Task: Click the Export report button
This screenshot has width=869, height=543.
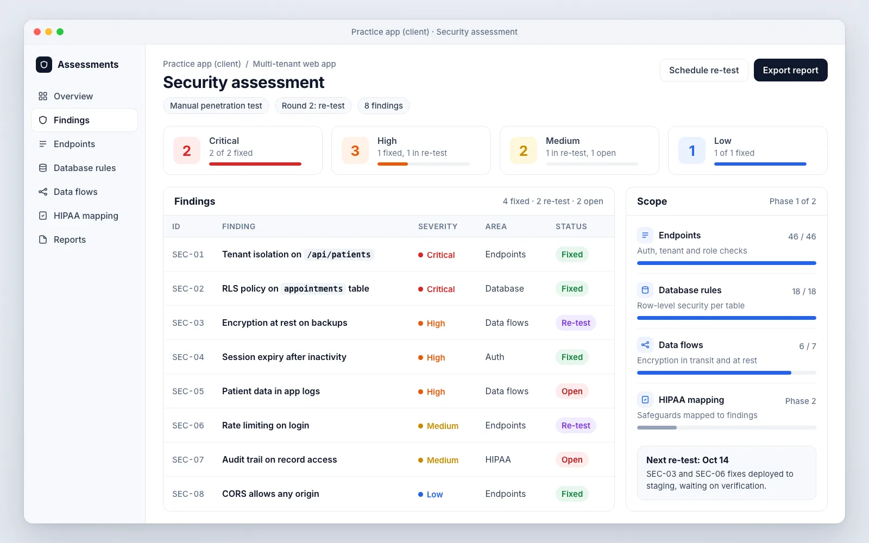Action: [x=790, y=70]
